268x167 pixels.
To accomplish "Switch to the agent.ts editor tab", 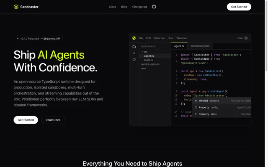I will click(179, 46).
